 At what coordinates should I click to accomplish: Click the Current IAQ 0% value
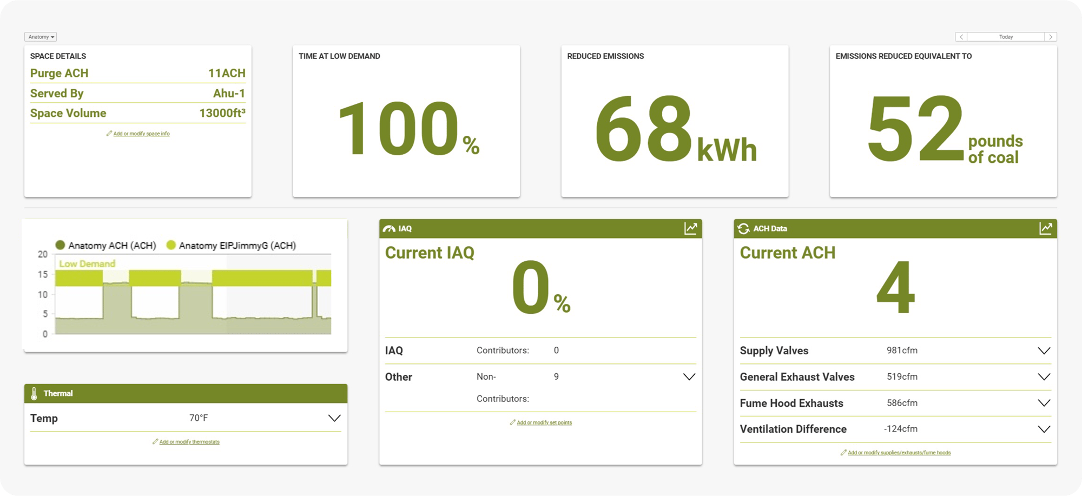[x=541, y=288]
